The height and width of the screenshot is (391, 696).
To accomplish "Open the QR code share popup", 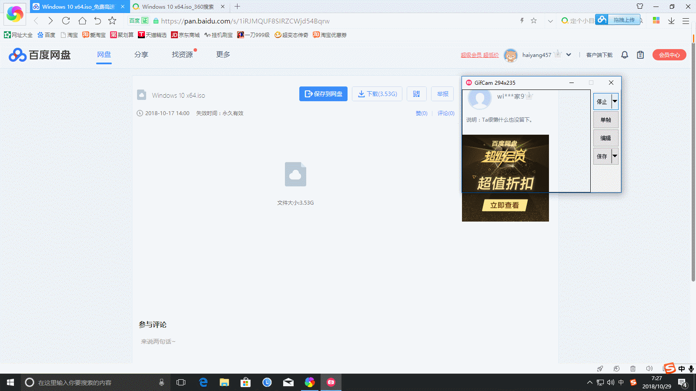I will [417, 93].
